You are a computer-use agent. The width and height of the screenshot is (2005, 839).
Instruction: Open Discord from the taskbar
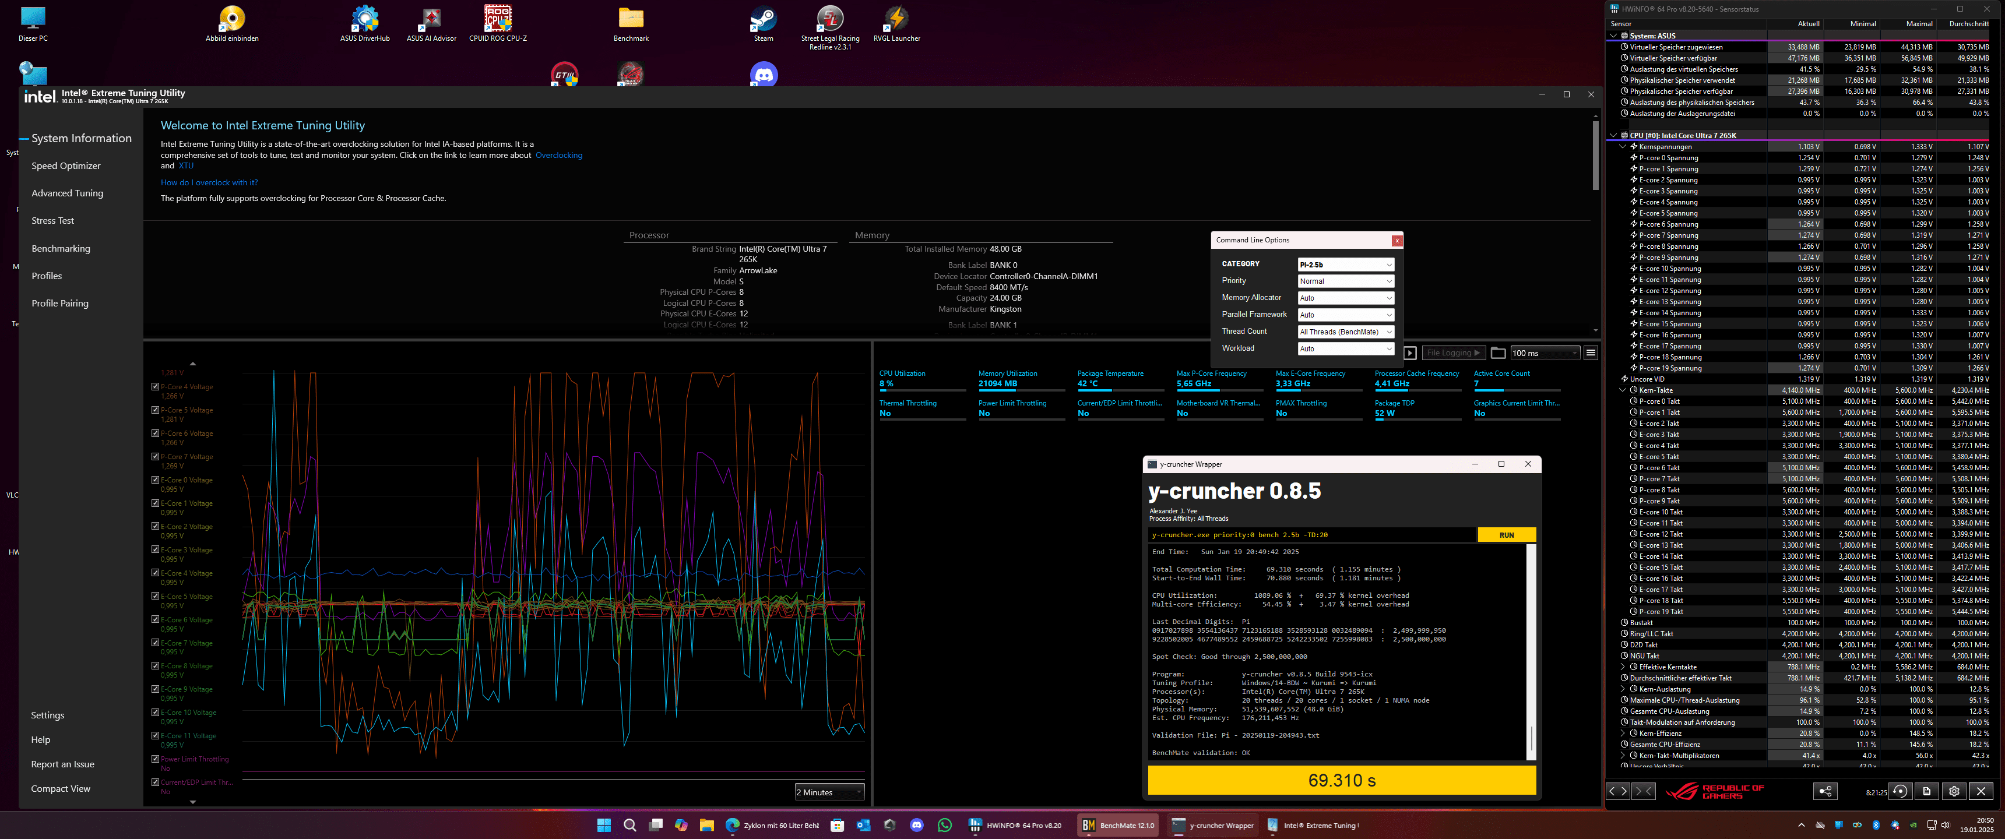[916, 825]
